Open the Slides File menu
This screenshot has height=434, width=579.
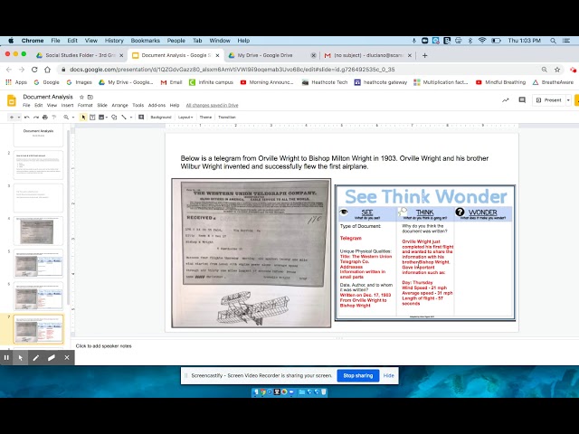coord(26,105)
